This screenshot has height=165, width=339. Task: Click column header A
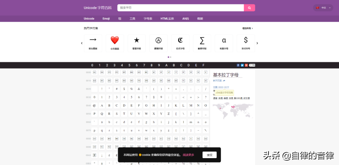coord(166,65)
